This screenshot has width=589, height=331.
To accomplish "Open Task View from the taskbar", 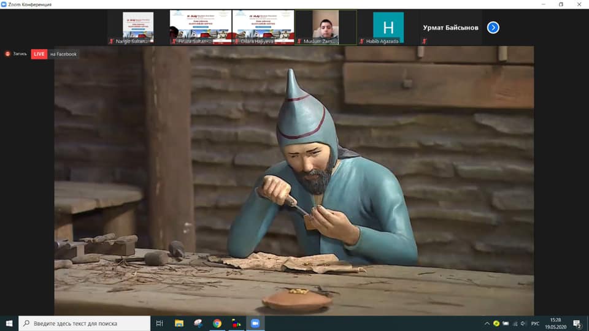I will pyautogui.click(x=160, y=324).
